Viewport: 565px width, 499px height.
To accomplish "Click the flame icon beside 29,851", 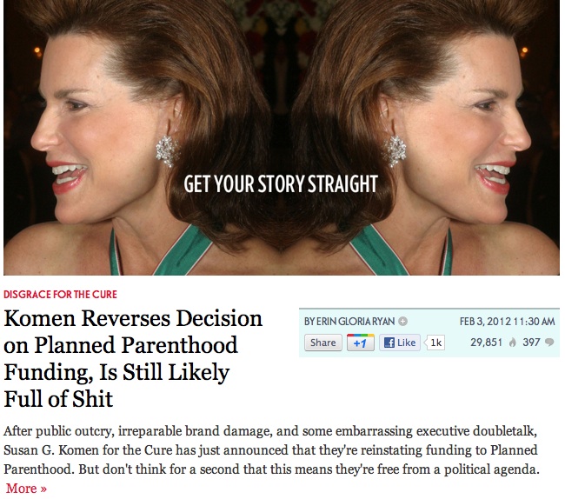I will point(512,343).
